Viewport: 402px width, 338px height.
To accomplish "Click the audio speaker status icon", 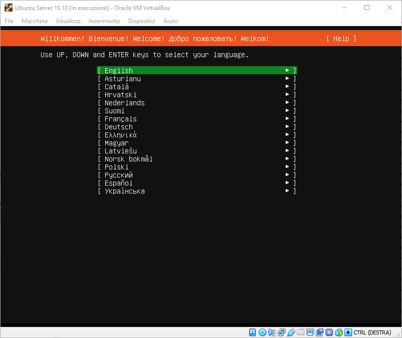I will coord(272,332).
